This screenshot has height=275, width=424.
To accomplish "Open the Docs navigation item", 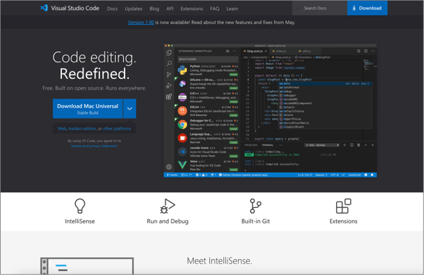I will pyautogui.click(x=112, y=9).
